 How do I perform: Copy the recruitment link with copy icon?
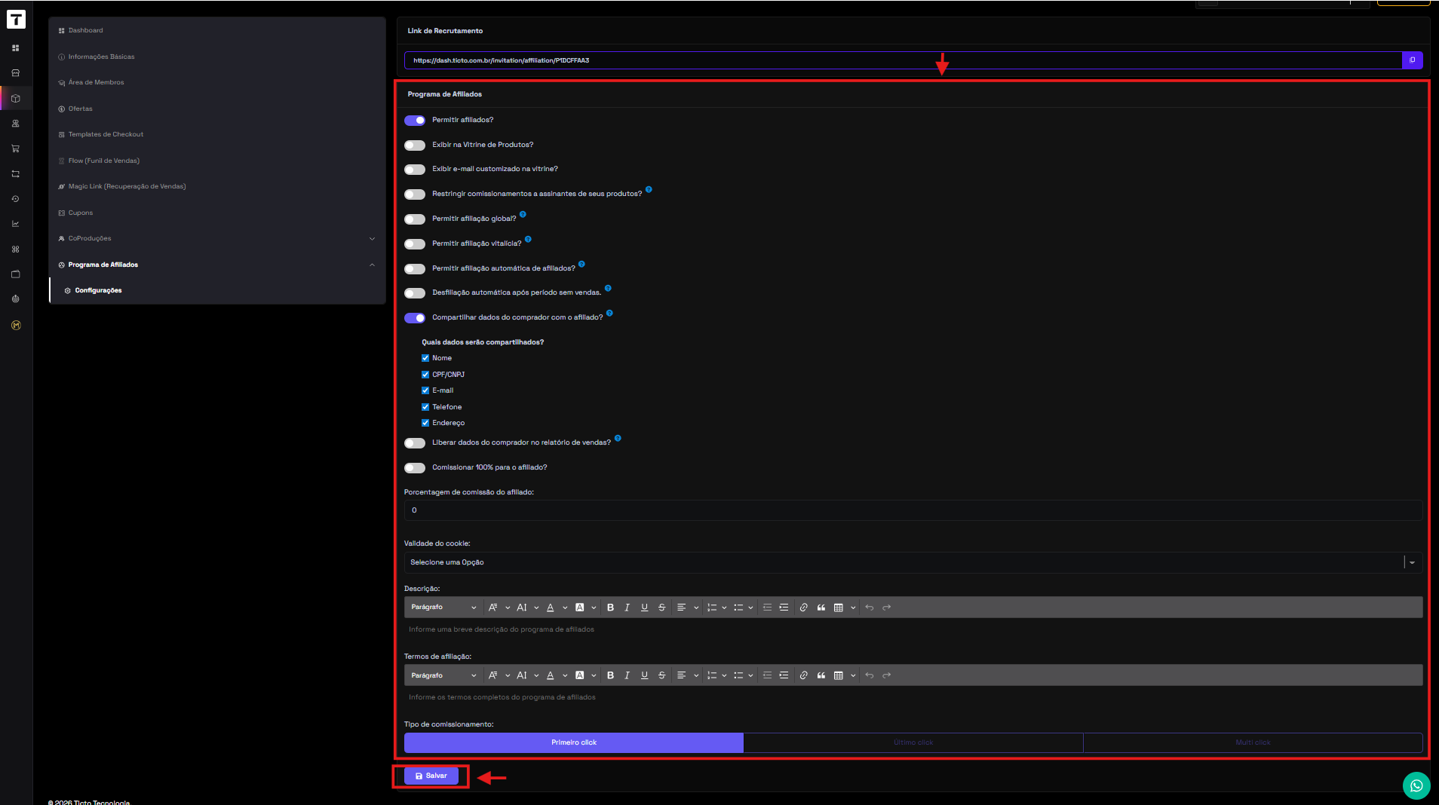(1412, 60)
